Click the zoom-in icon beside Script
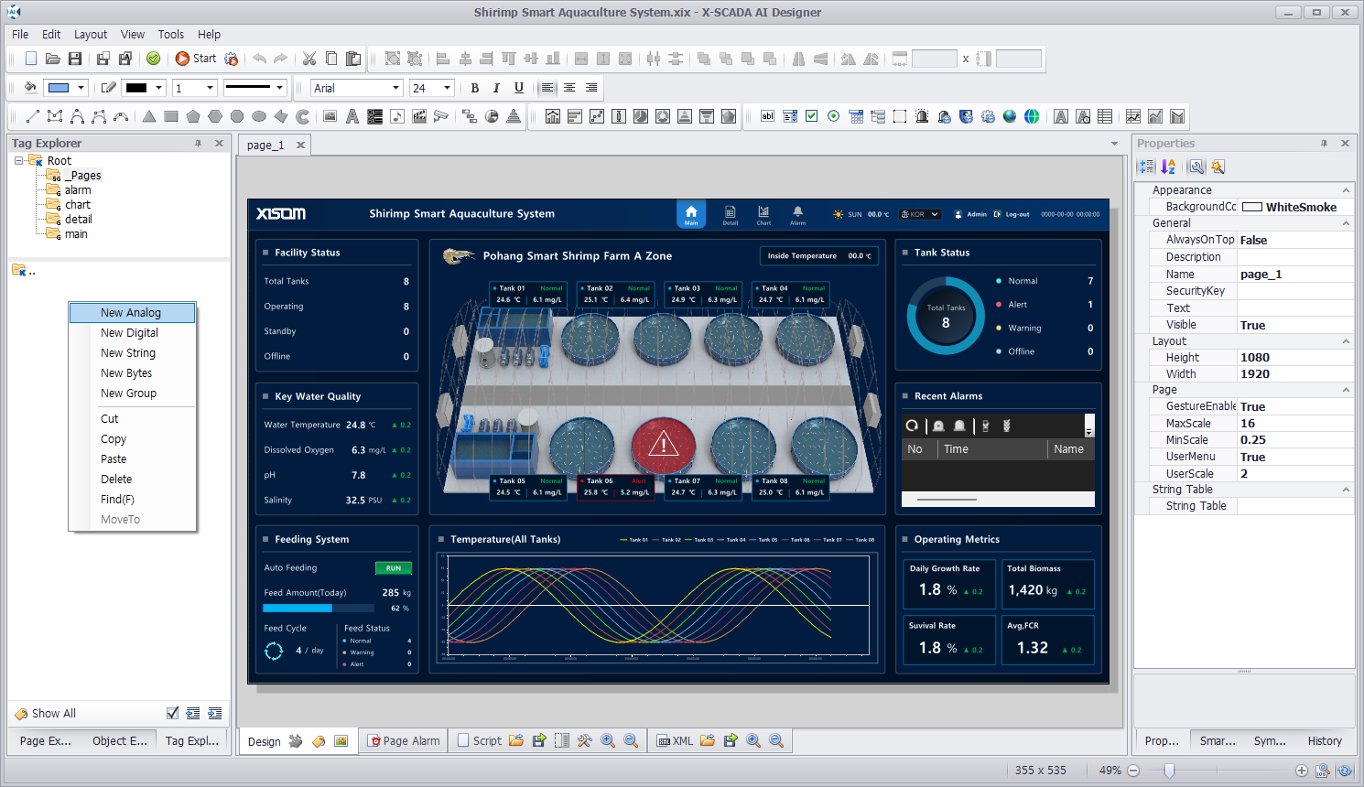 coord(608,740)
